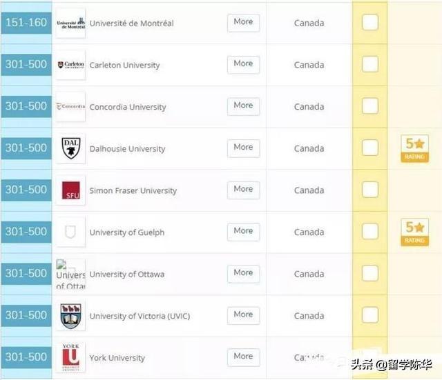
Task: Show More for University of Ottawa
Action: point(243,273)
